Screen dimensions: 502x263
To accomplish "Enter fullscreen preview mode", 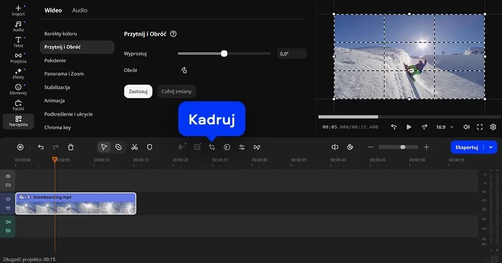I will tap(480, 127).
